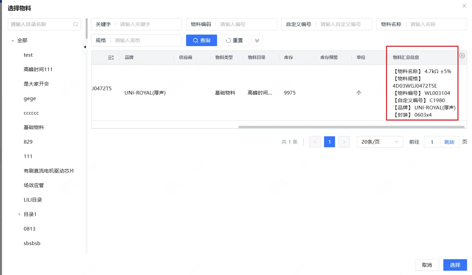This screenshot has width=472, height=275.
Task: Focus the 物料编码 input field
Action: (x=246, y=24)
